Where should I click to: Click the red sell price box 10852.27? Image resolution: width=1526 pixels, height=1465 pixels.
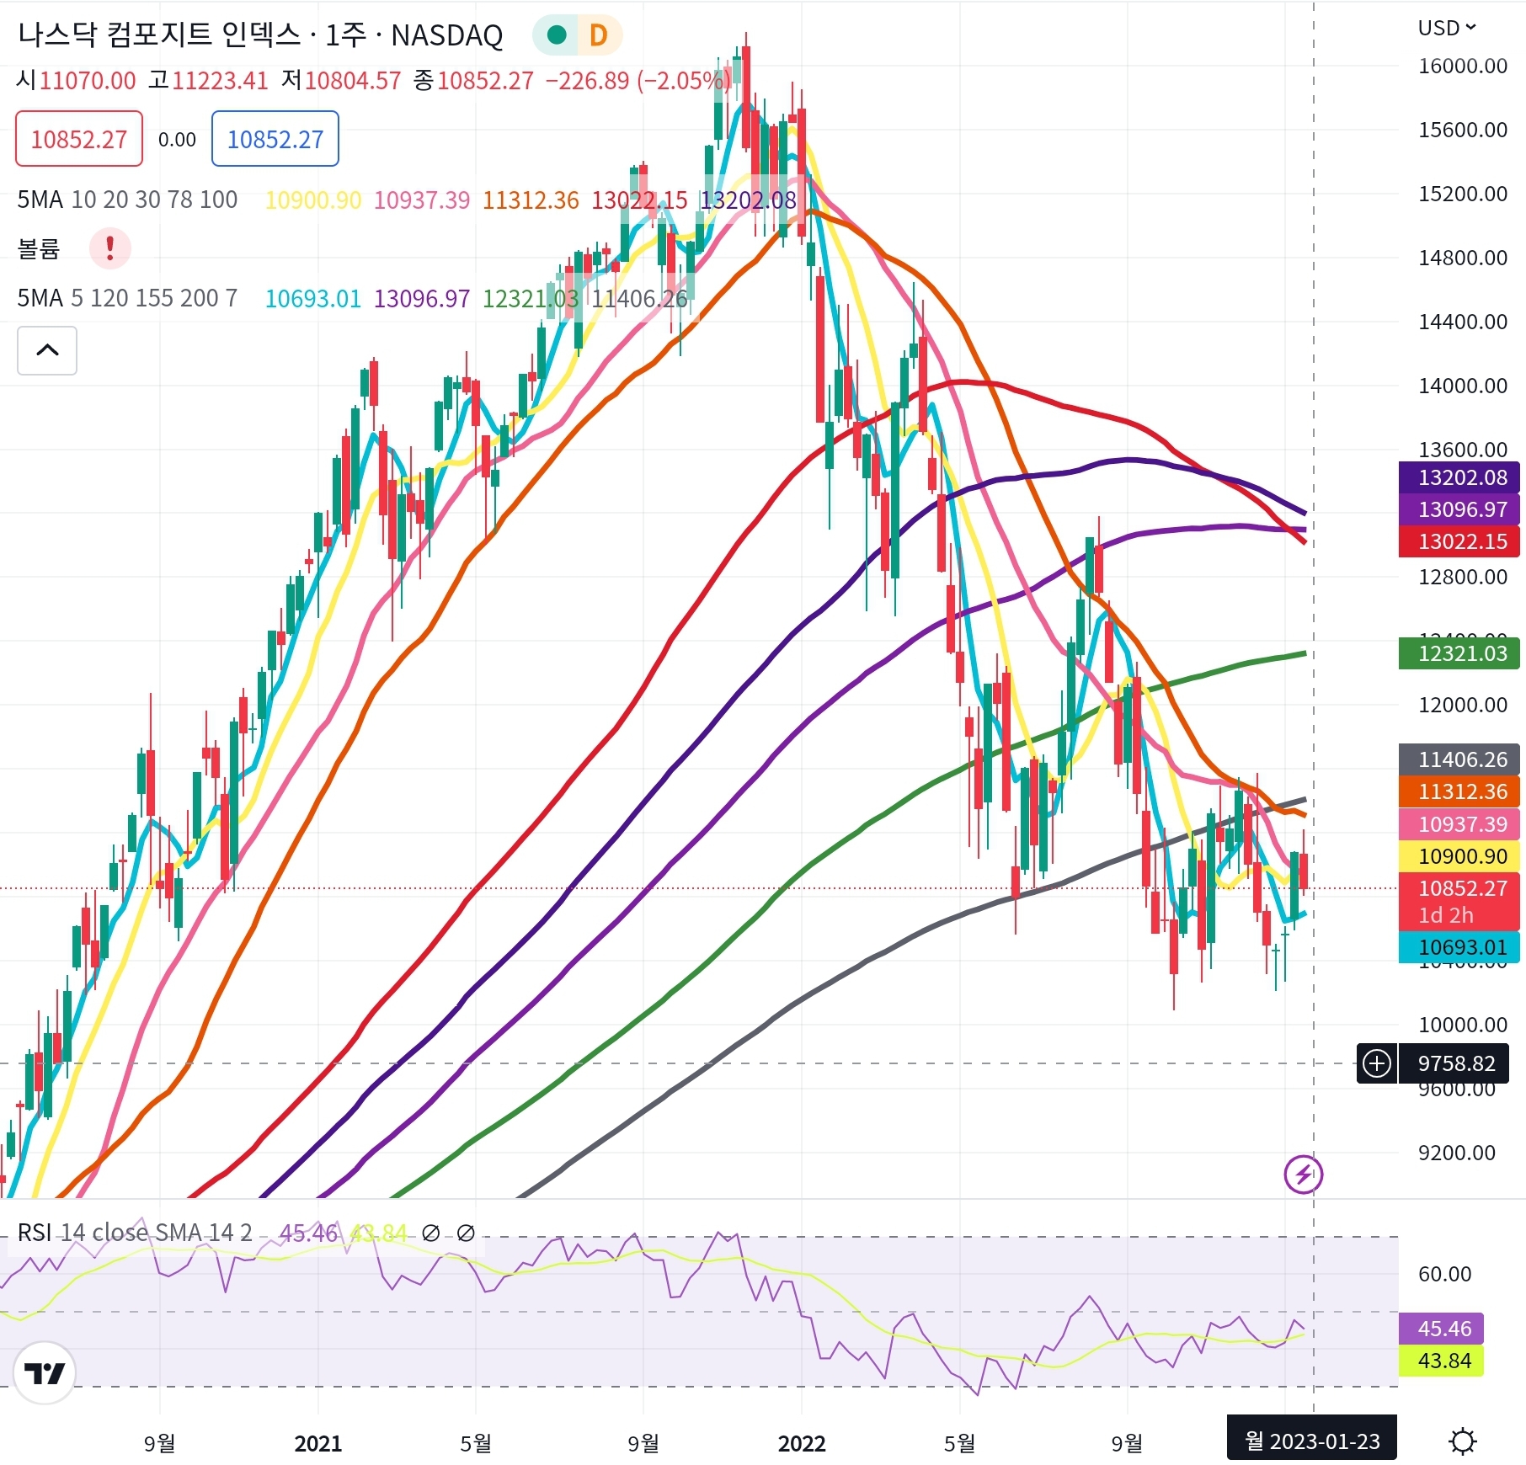click(79, 139)
